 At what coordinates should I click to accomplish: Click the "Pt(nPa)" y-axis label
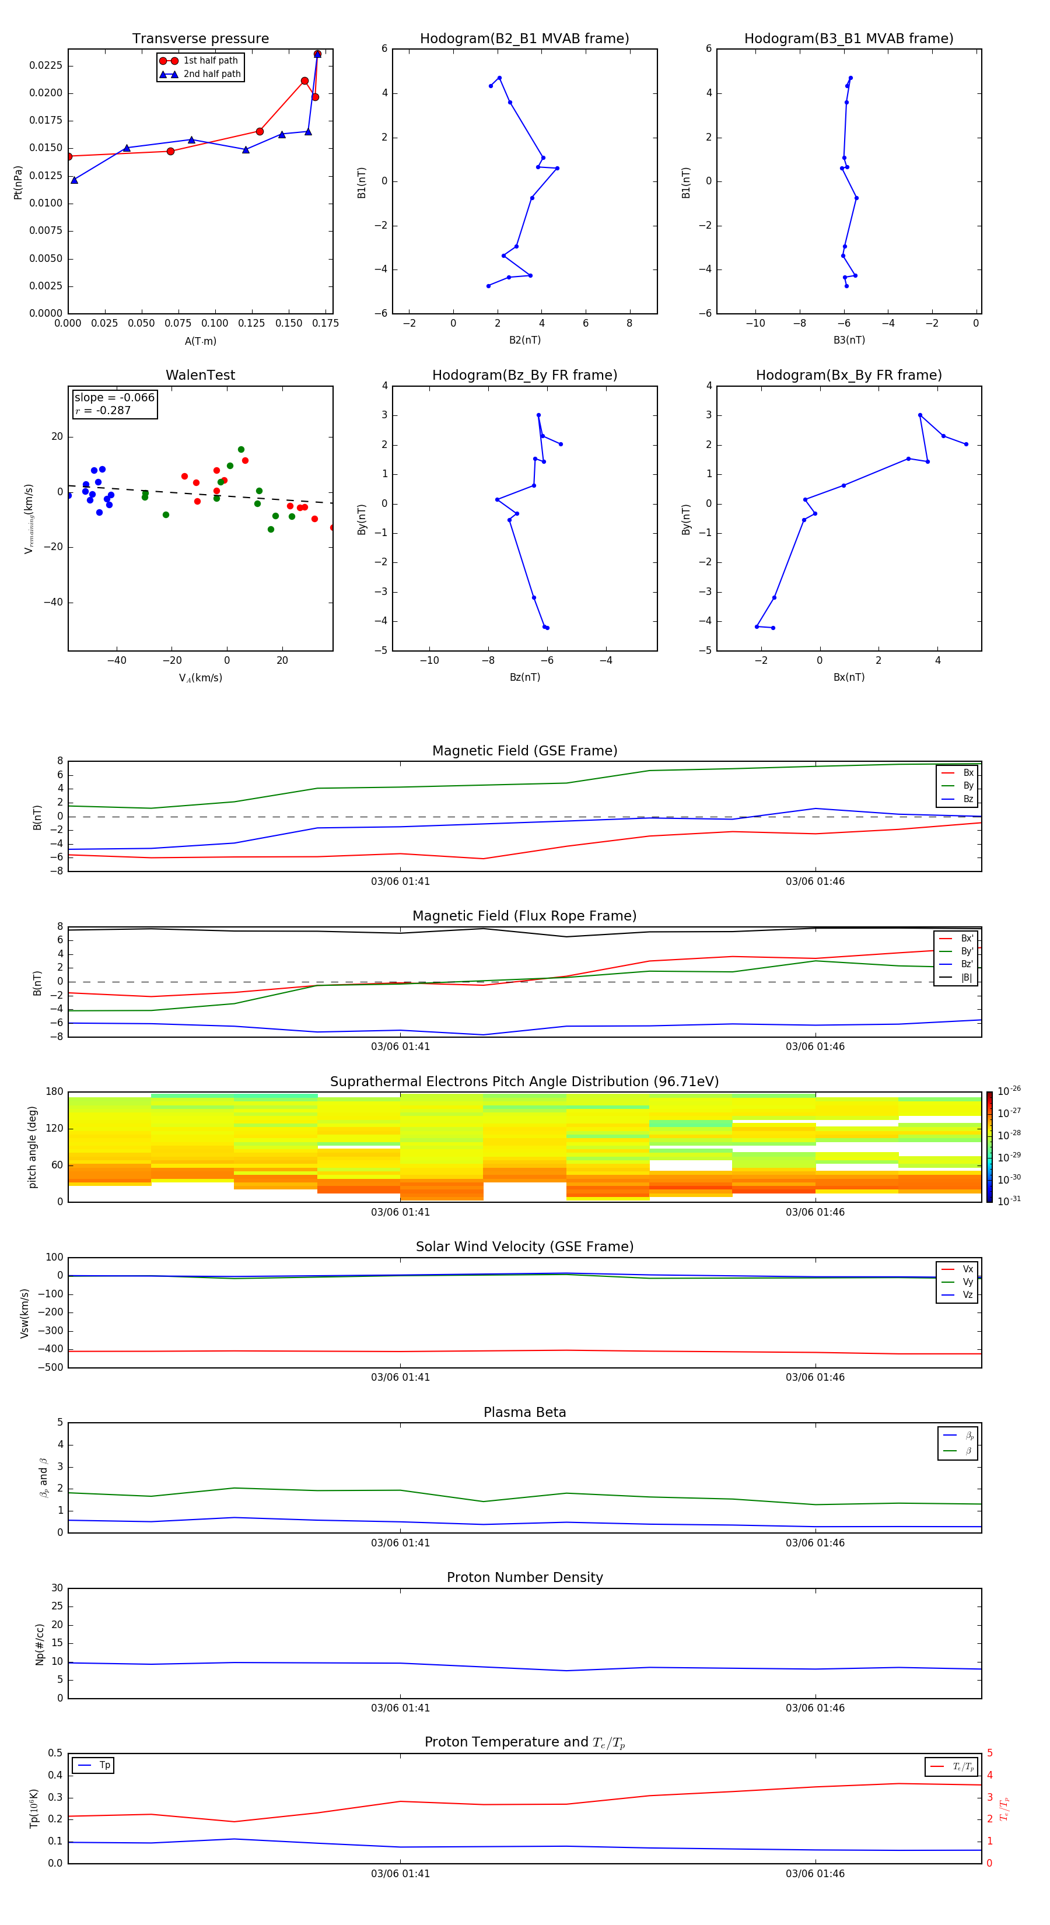pos(18,183)
